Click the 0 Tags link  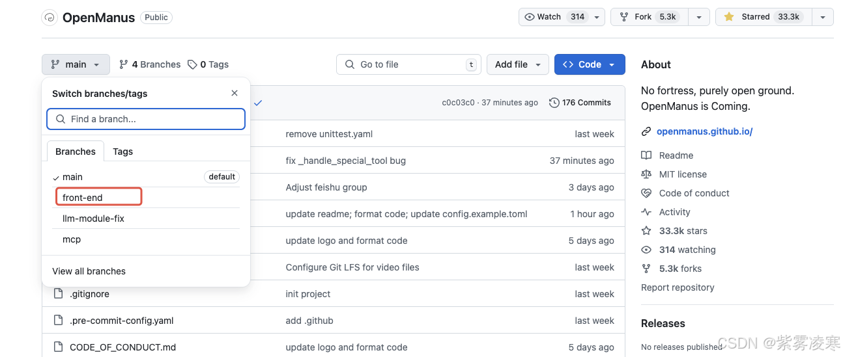[x=208, y=64]
